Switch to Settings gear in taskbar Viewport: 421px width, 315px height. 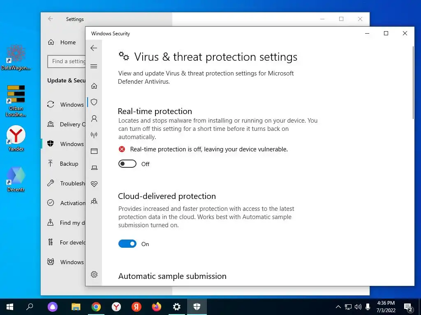(x=177, y=307)
